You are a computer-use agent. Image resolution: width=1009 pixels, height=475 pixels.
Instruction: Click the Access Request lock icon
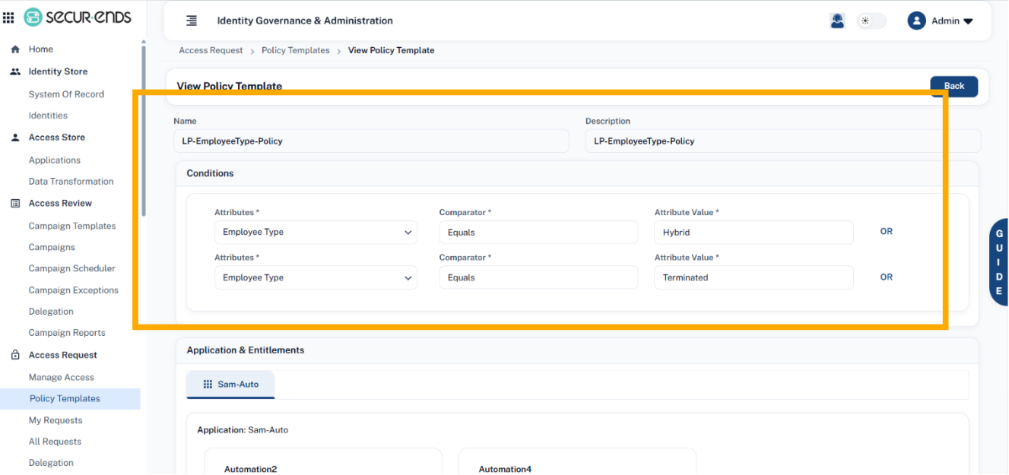[x=15, y=355]
